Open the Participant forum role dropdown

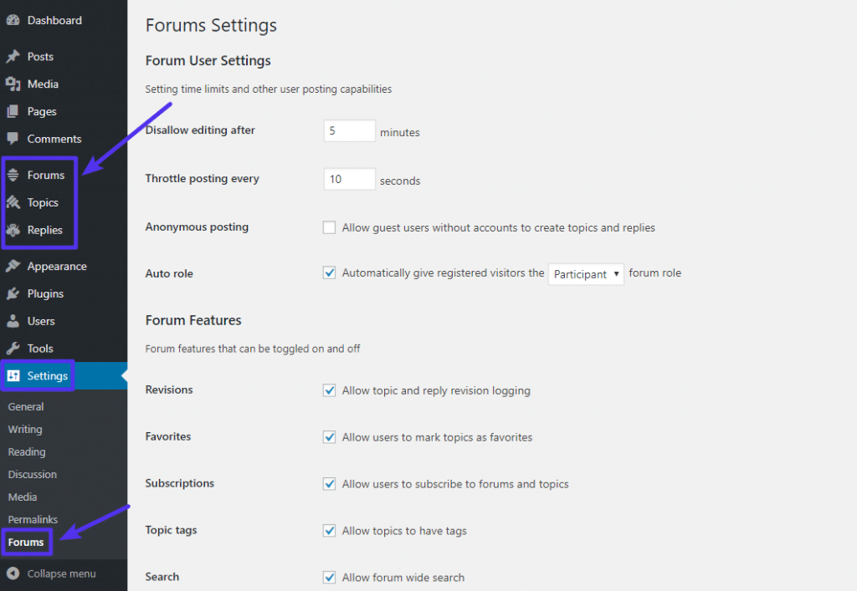pyautogui.click(x=586, y=273)
